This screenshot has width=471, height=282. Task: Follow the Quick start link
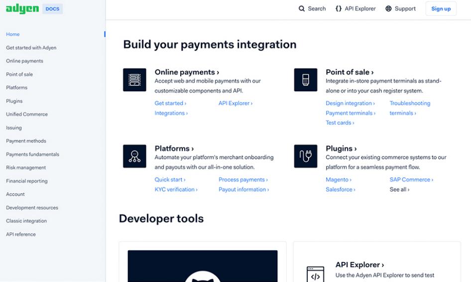tap(170, 180)
